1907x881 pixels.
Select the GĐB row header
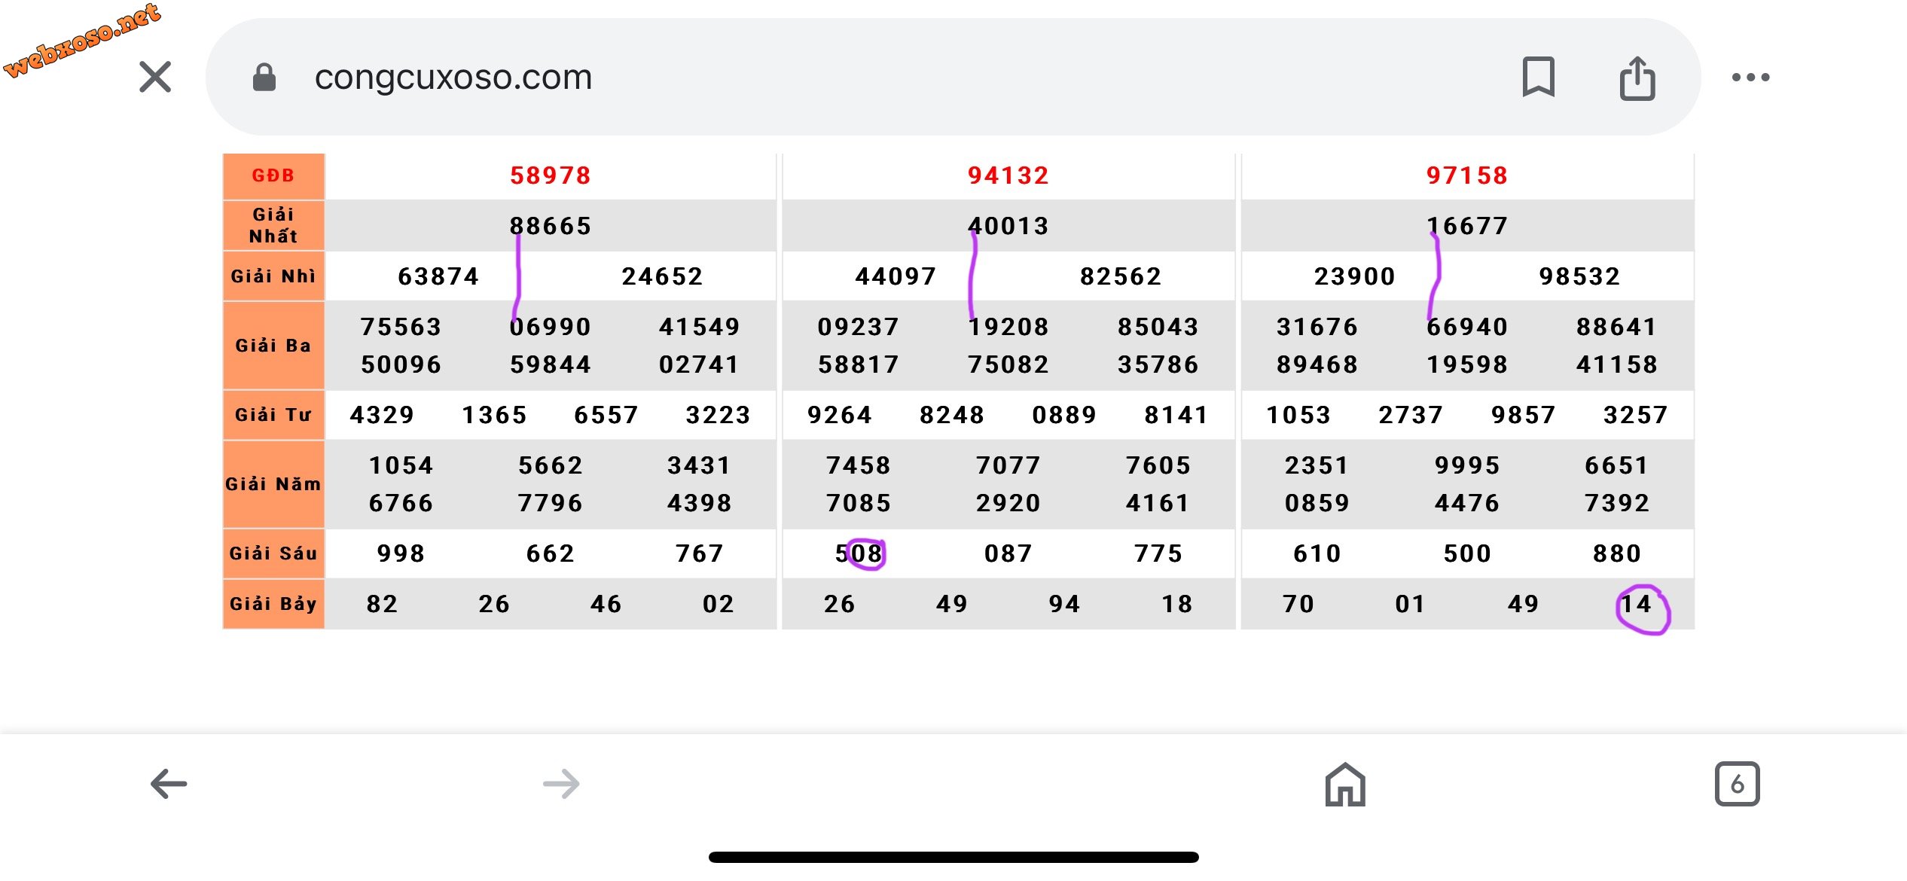pyautogui.click(x=273, y=175)
